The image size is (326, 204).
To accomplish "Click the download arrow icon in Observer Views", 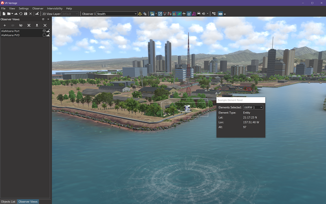I will click(37, 25).
